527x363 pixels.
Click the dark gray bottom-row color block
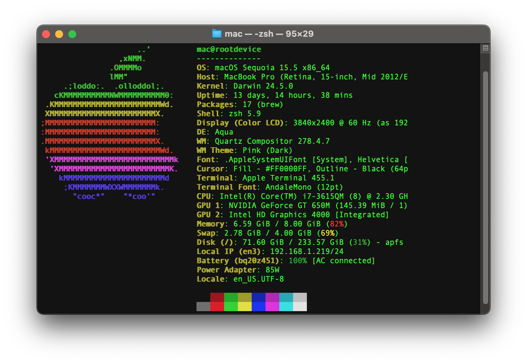(x=203, y=307)
